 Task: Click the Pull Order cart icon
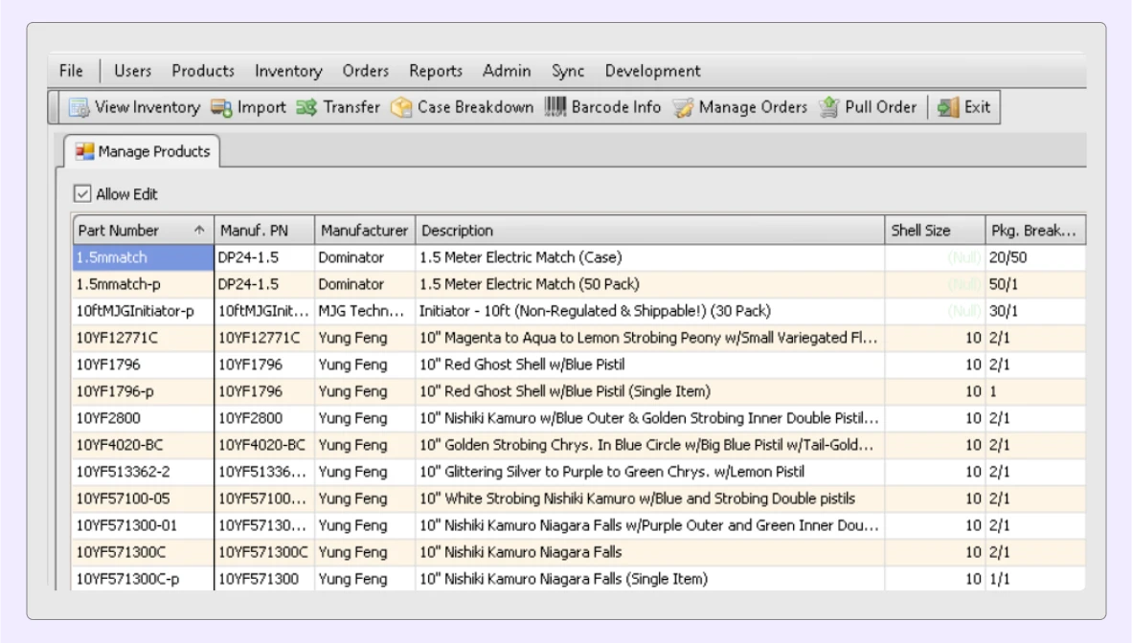pyautogui.click(x=829, y=107)
